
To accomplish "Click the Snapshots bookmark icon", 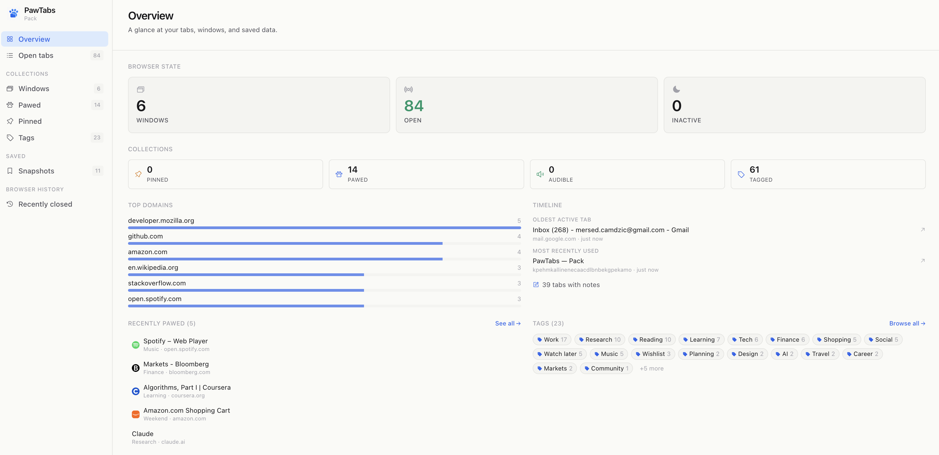I will (x=10, y=171).
